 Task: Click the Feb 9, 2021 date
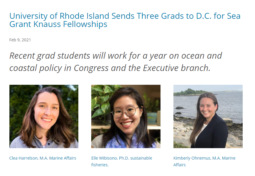click(20, 40)
